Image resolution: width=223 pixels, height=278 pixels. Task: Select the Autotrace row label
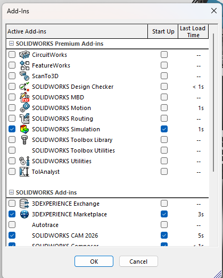(x=45, y=225)
